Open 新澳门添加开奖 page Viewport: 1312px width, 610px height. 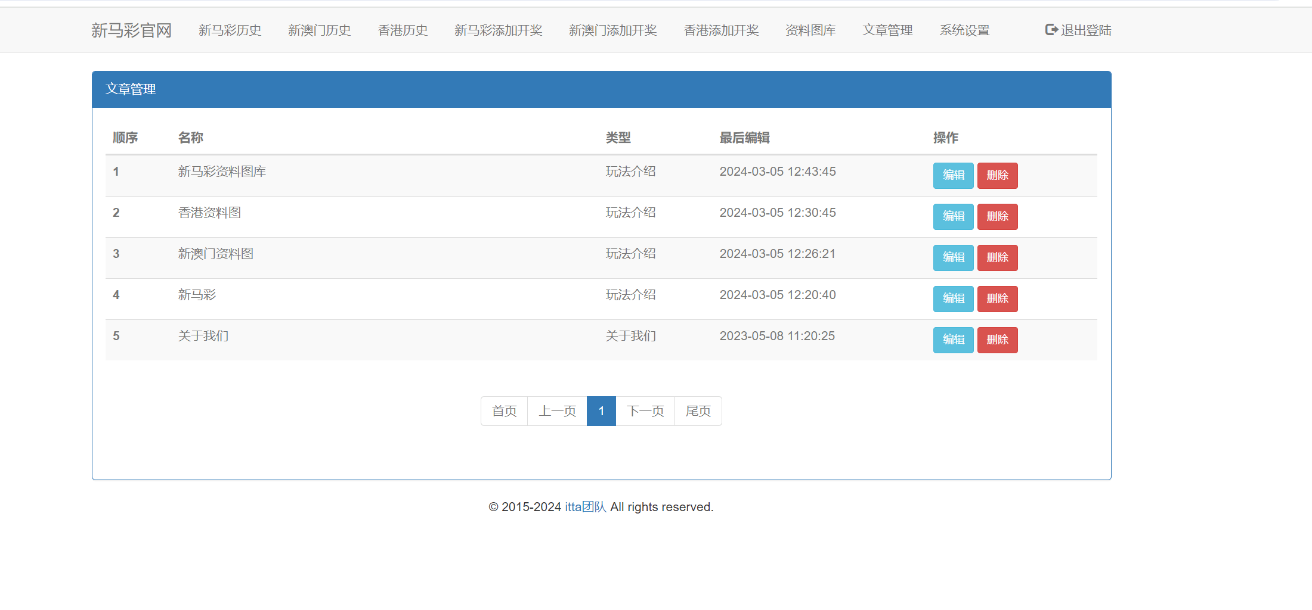612,30
